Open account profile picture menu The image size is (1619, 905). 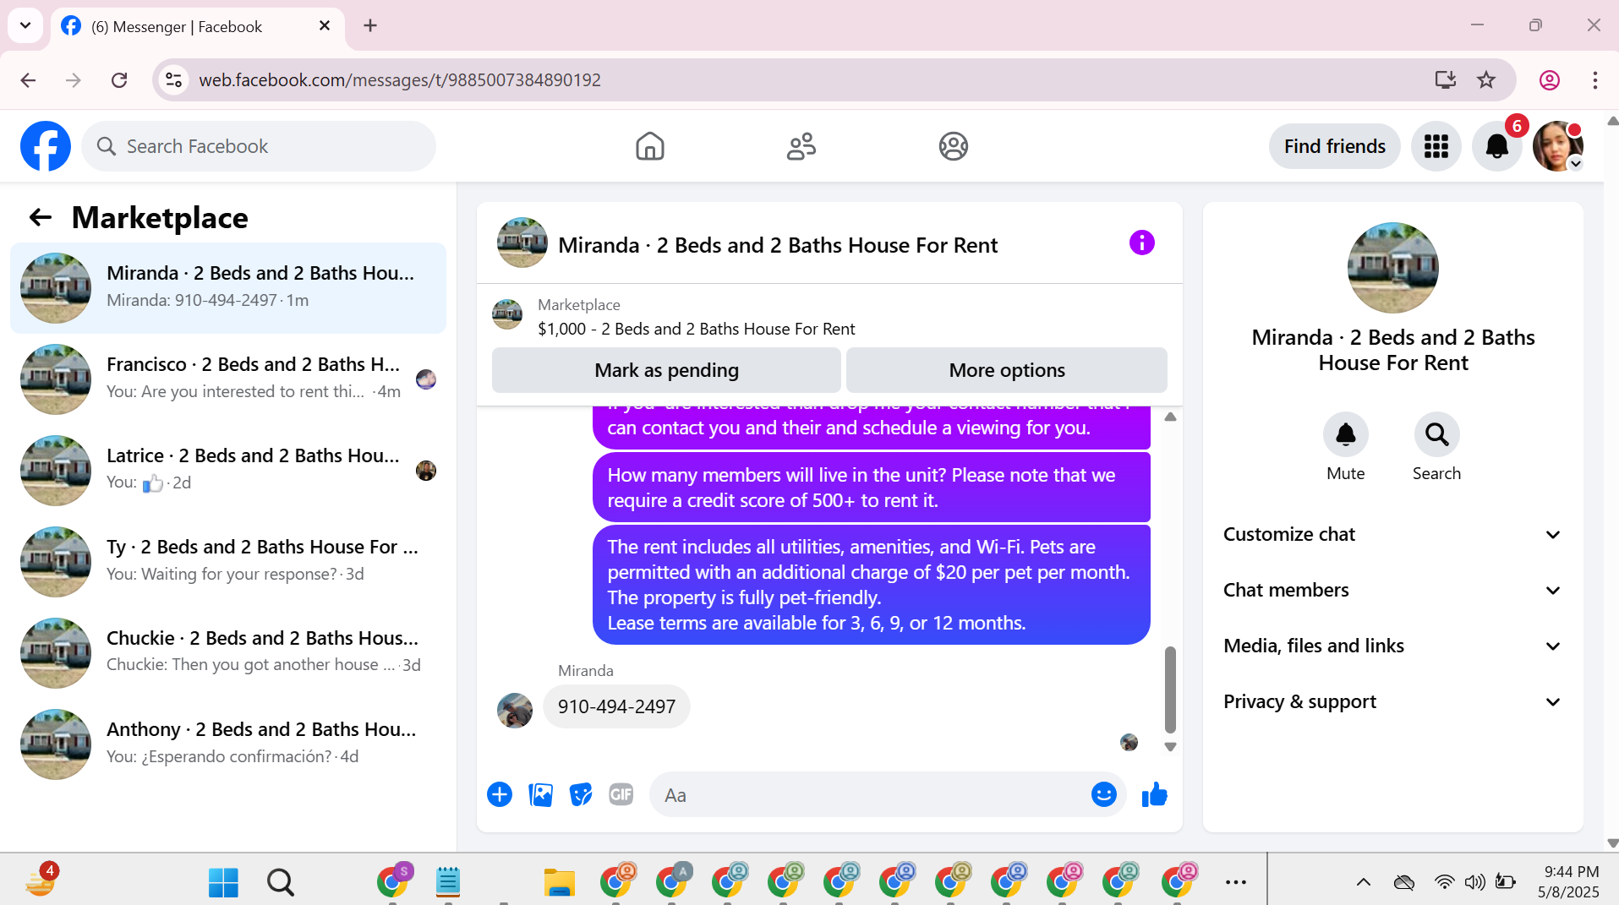tap(1557, 146)
